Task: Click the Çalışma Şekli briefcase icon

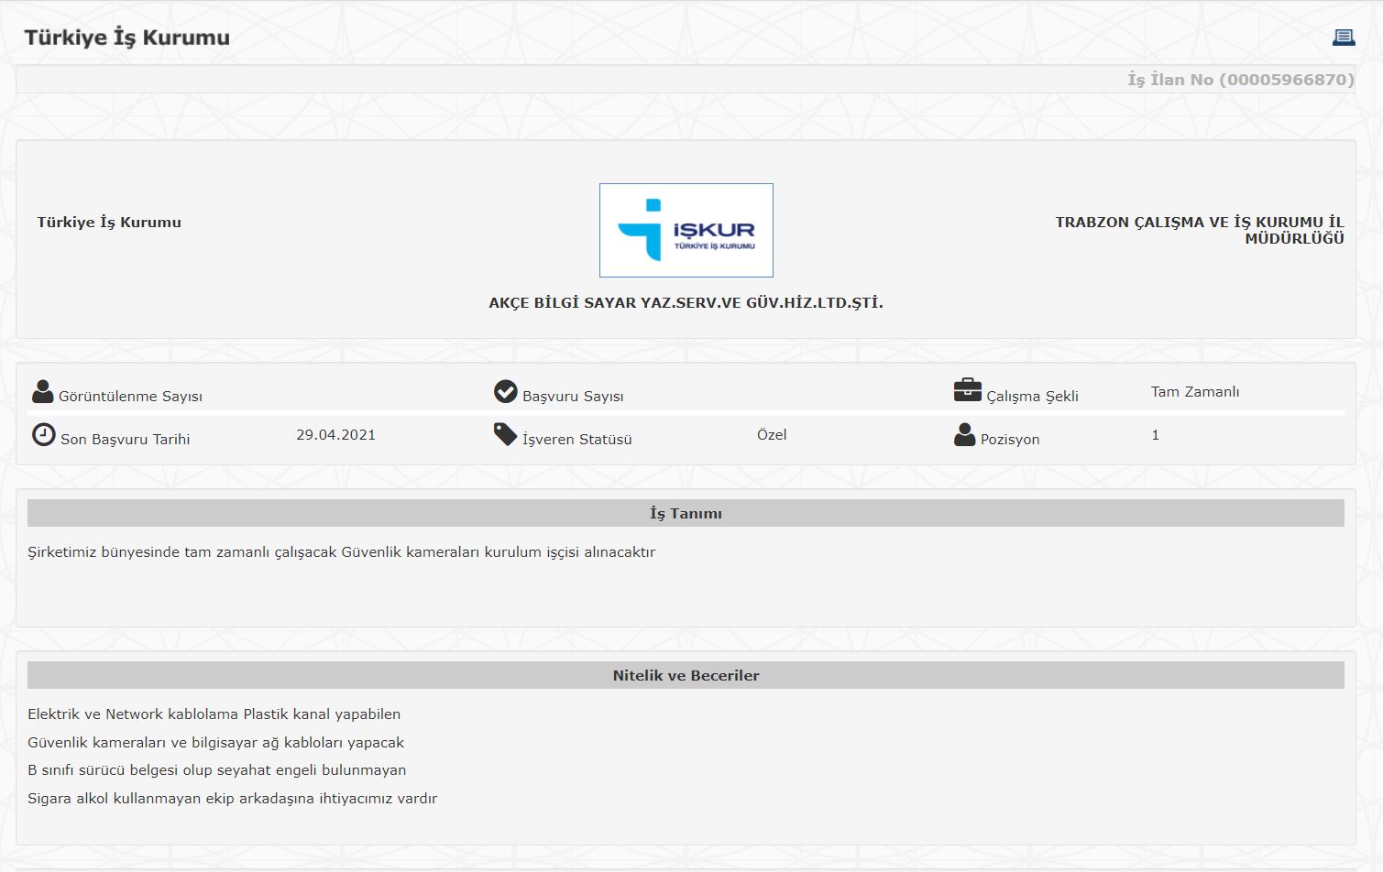Action: 968,390
